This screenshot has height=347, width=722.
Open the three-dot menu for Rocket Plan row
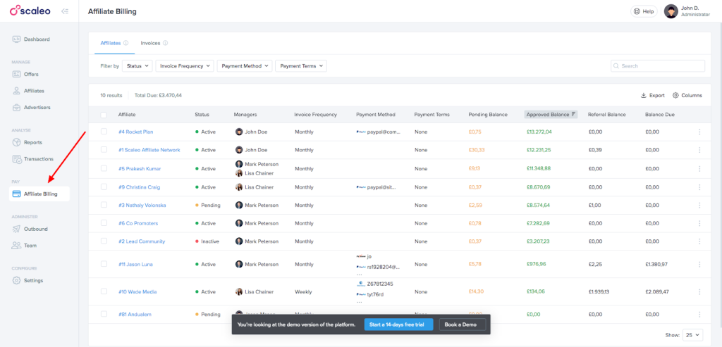point(699,132)
